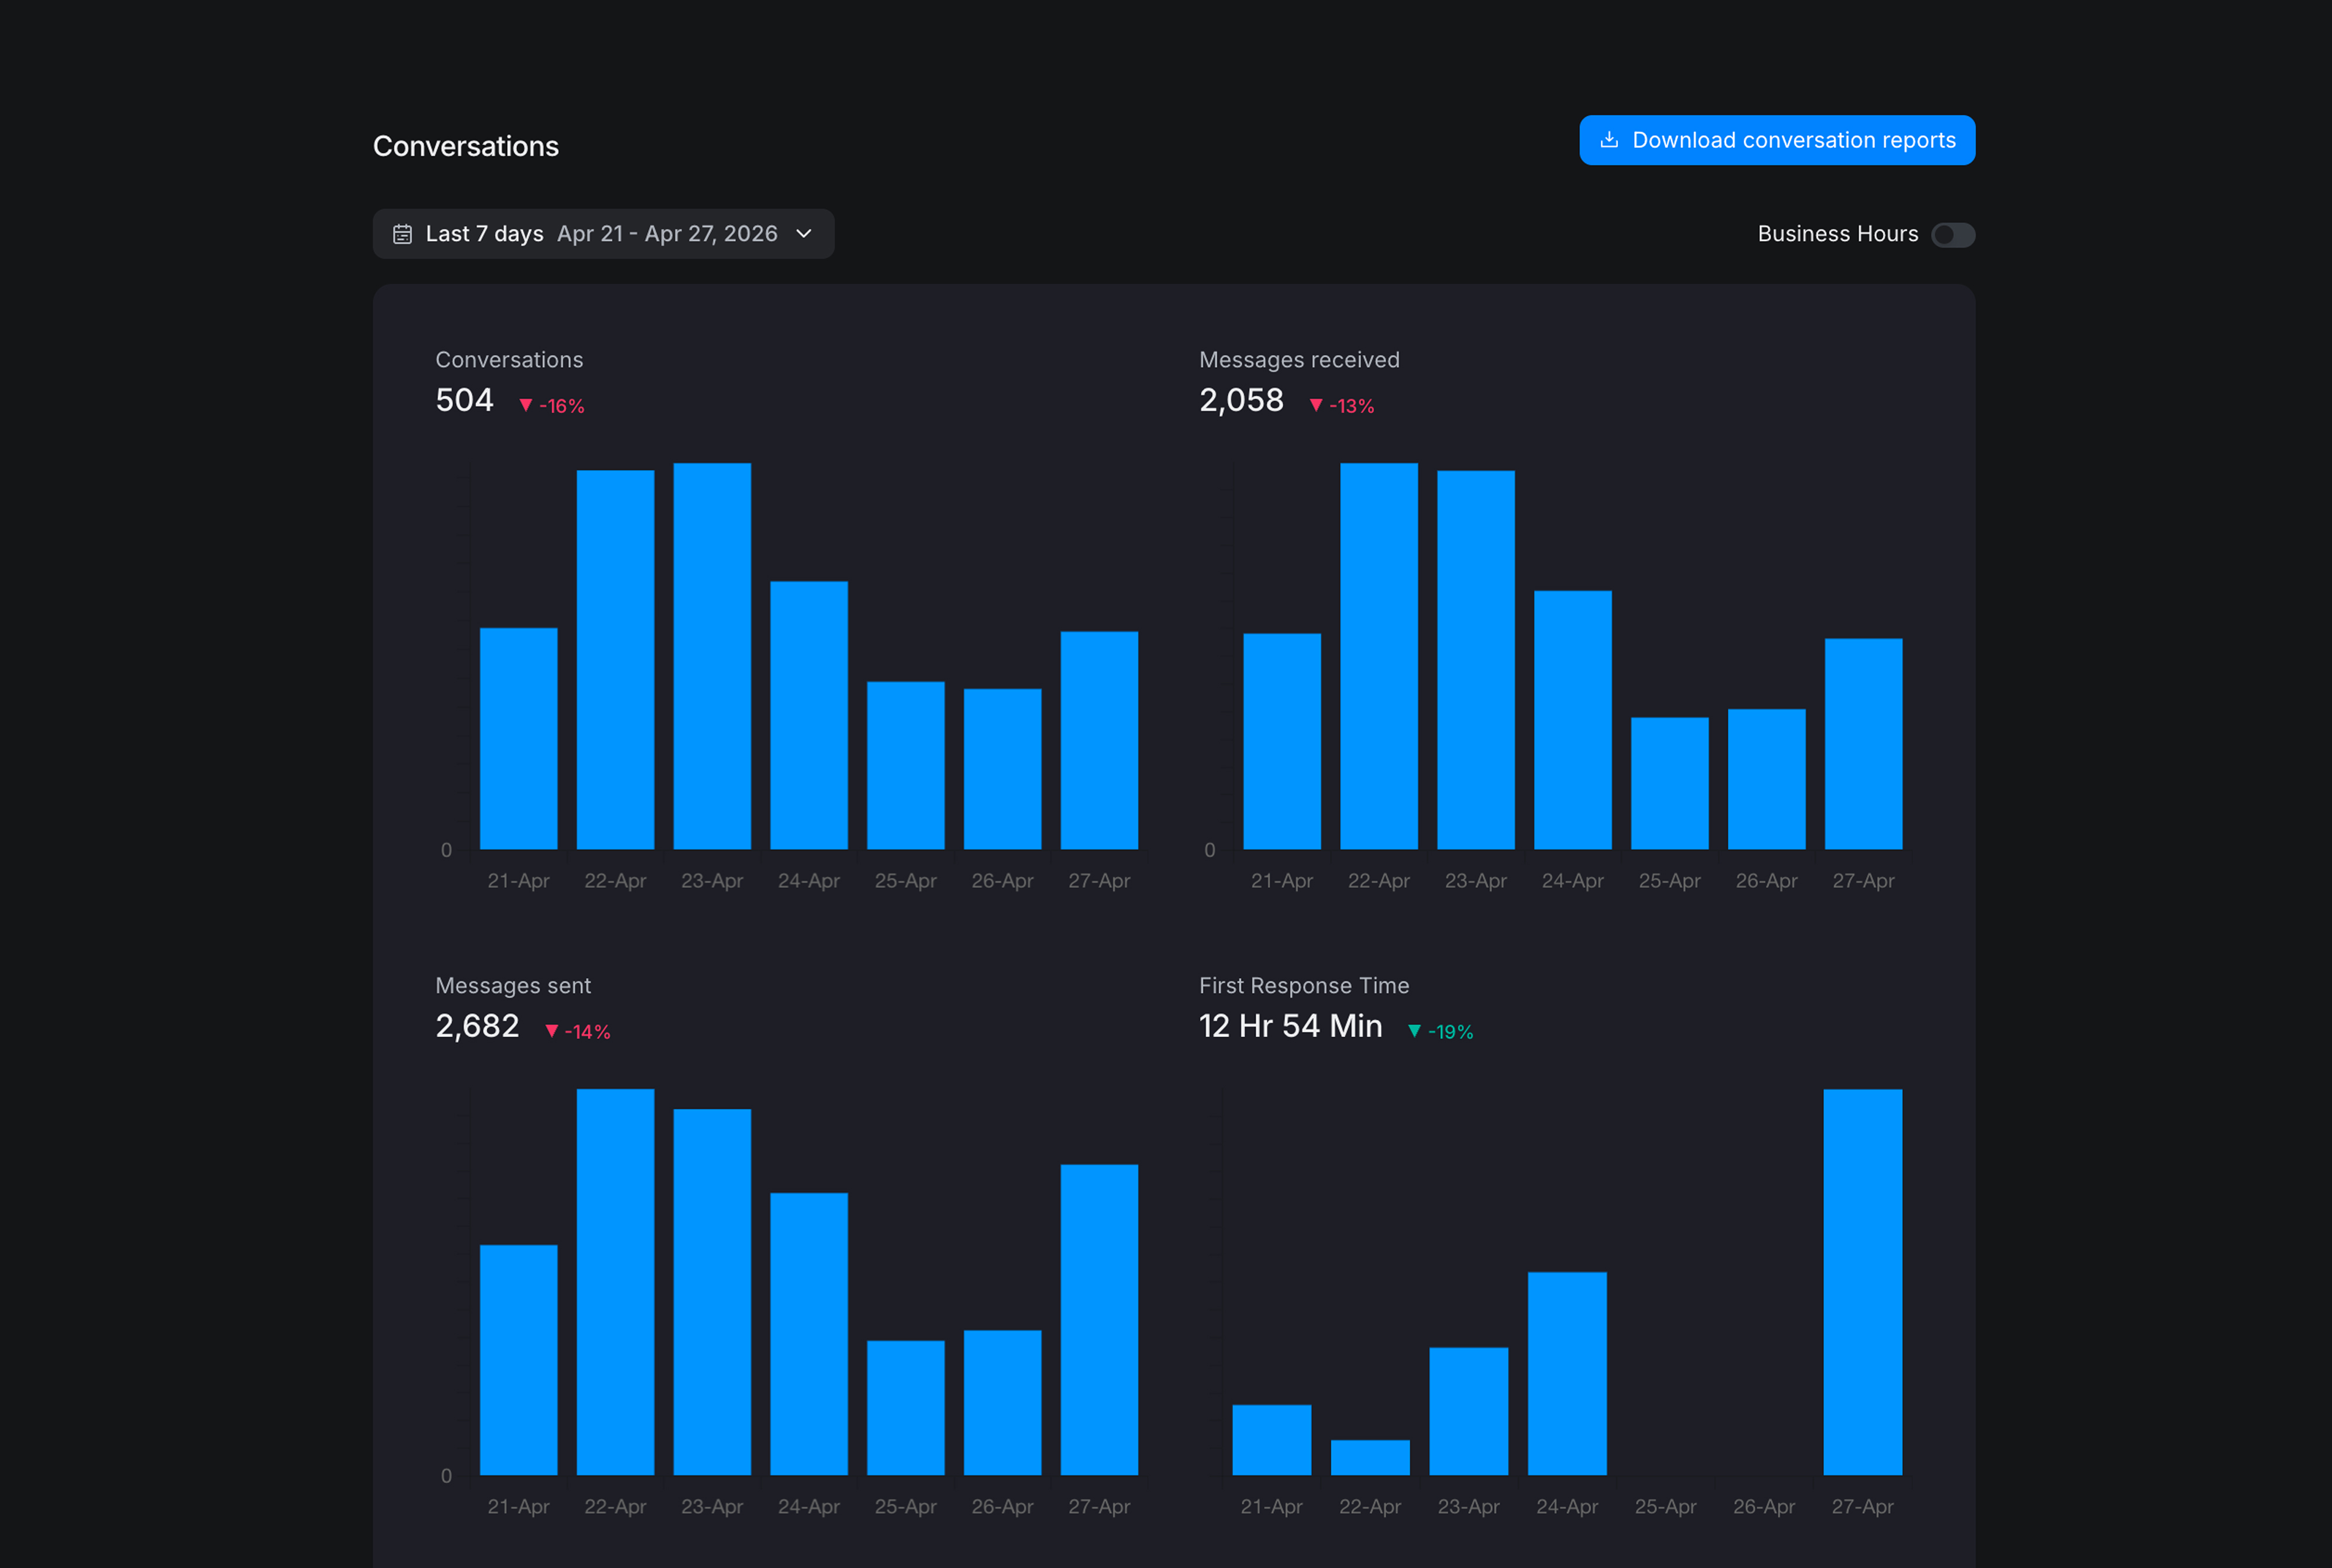Click the 24-Apr bar in First Response Time chart
This screenshot has height=1568, width=2332.
1567,1373
